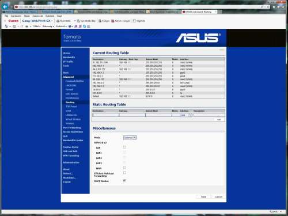Viewport: 288px width, 216px height.
Task: Open the zoom level dropdown in status bar
Action: [281, 211]
